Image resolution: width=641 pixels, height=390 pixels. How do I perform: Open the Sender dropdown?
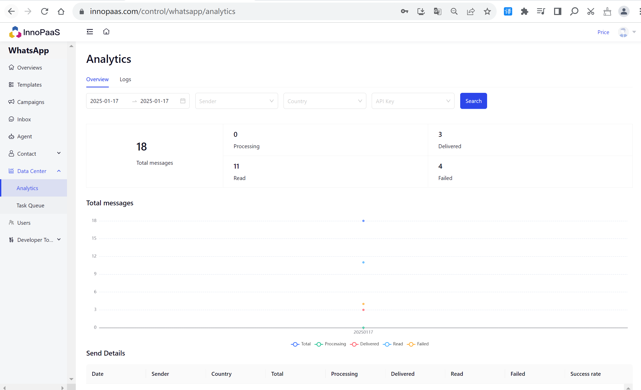click(236, 101)
